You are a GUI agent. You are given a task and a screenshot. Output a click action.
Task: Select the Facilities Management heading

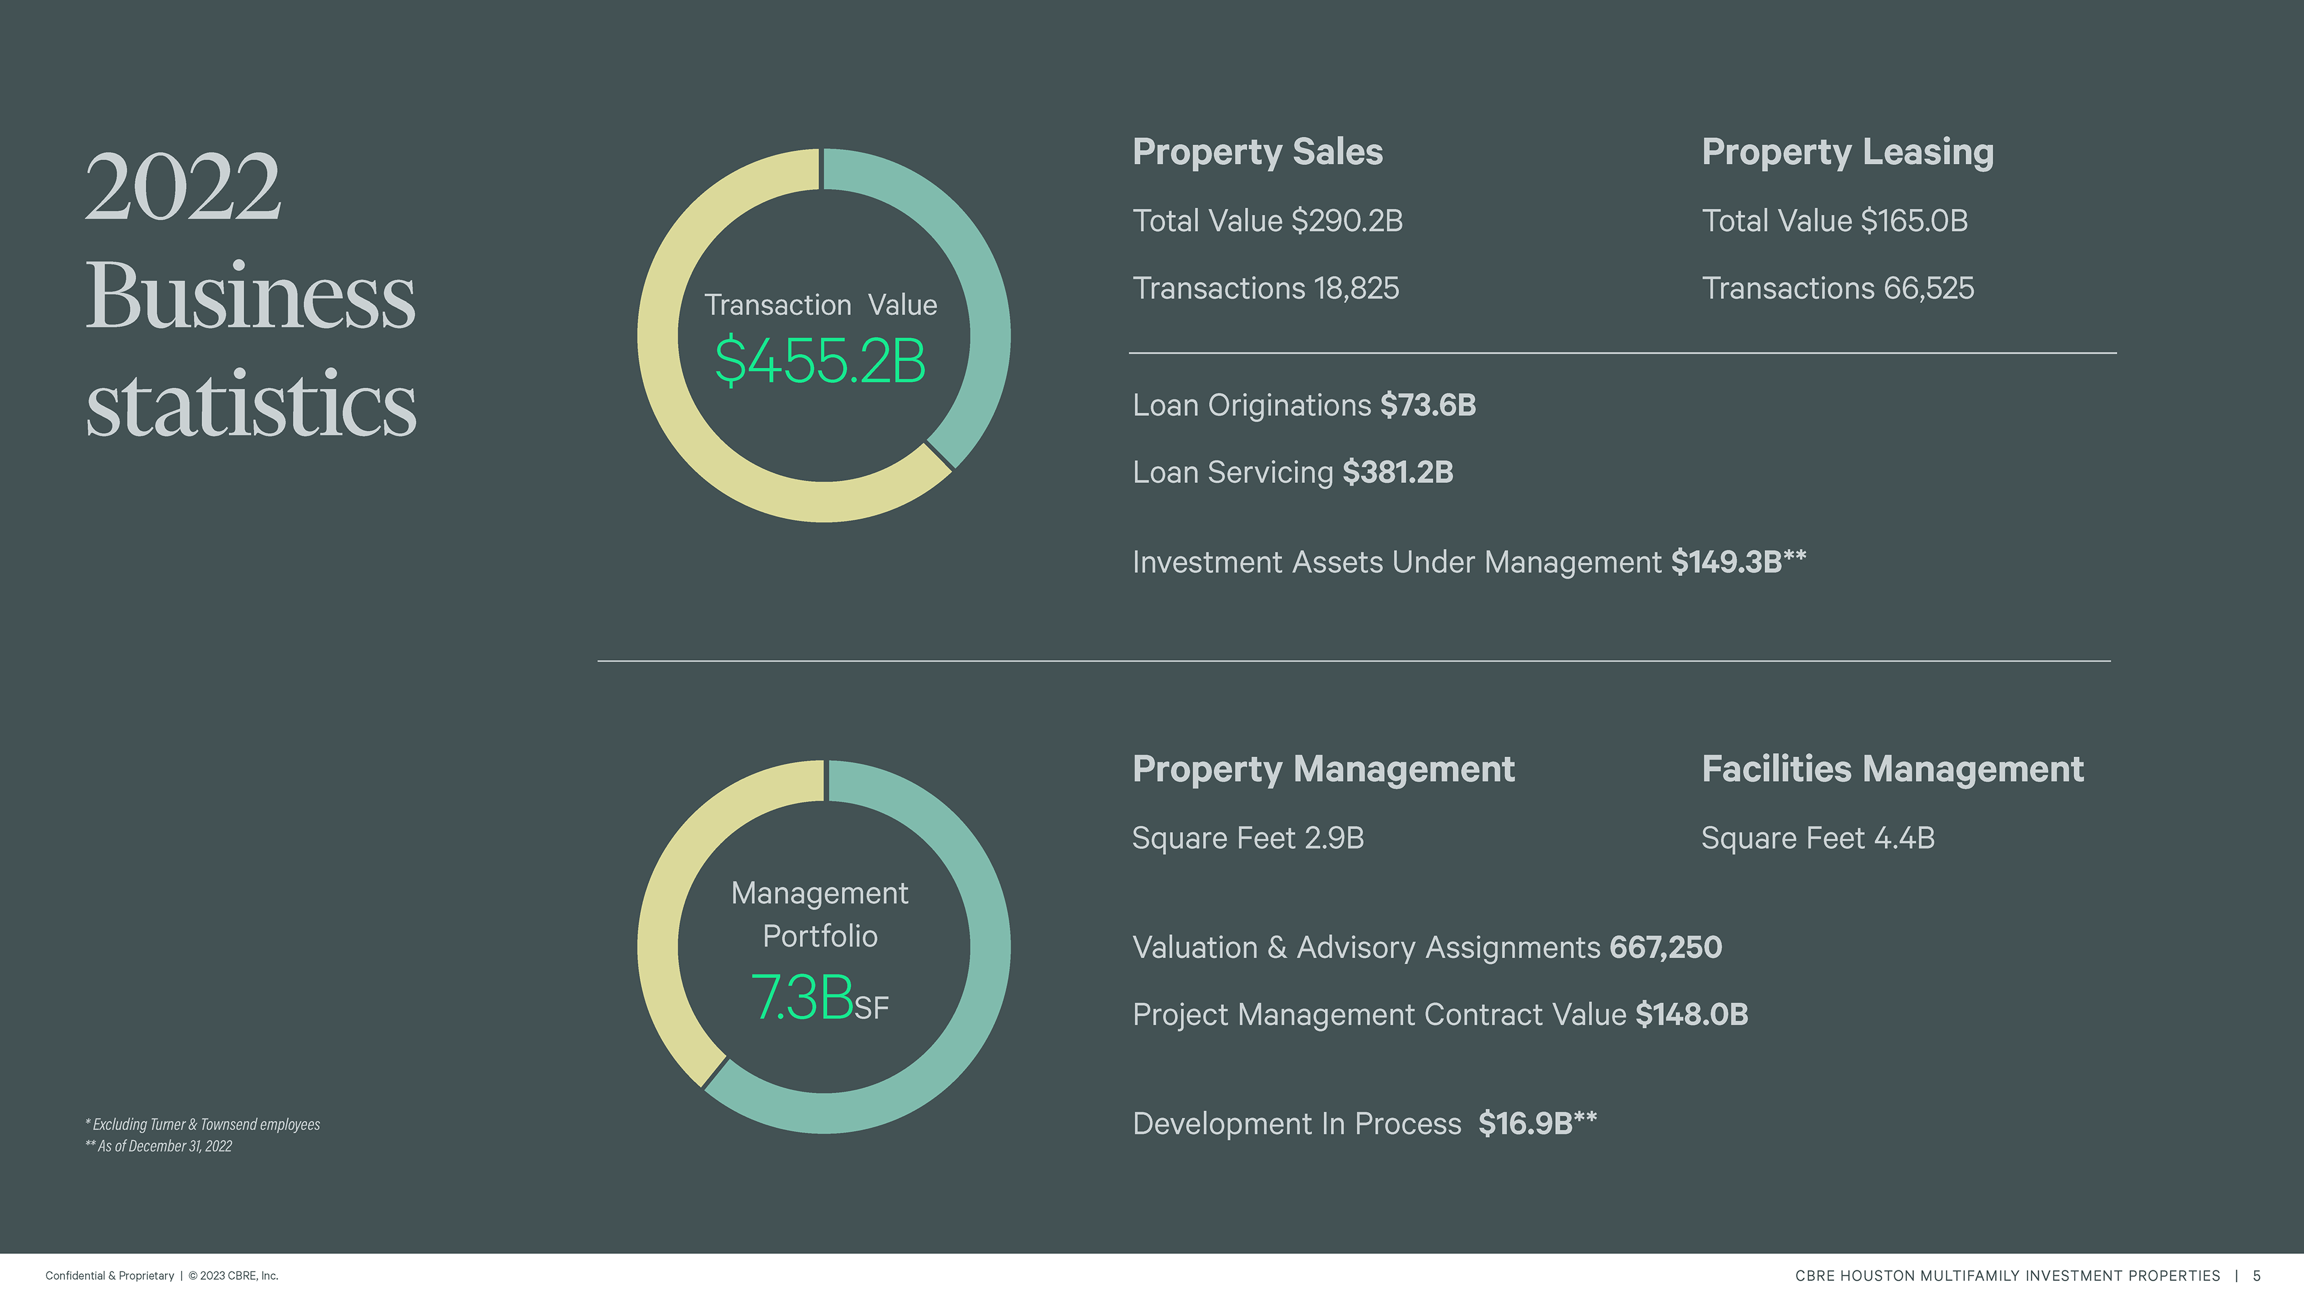pyautogui.click(x=1892, y=769)
